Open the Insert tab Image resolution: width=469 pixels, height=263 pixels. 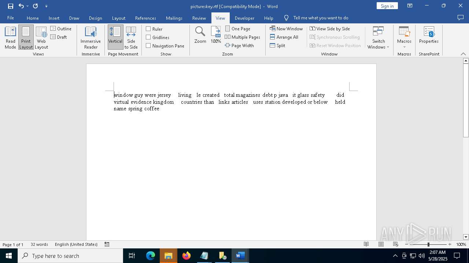click(54, 18)
